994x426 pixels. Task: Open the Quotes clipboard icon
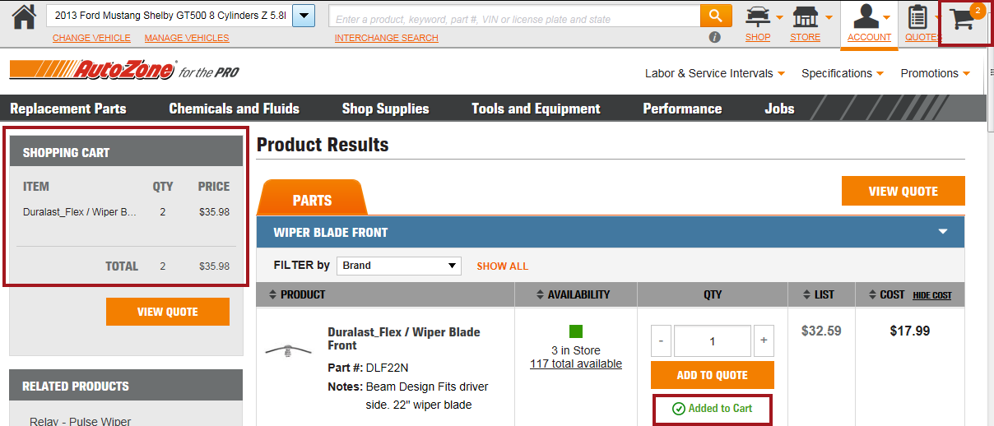[917, 16]
